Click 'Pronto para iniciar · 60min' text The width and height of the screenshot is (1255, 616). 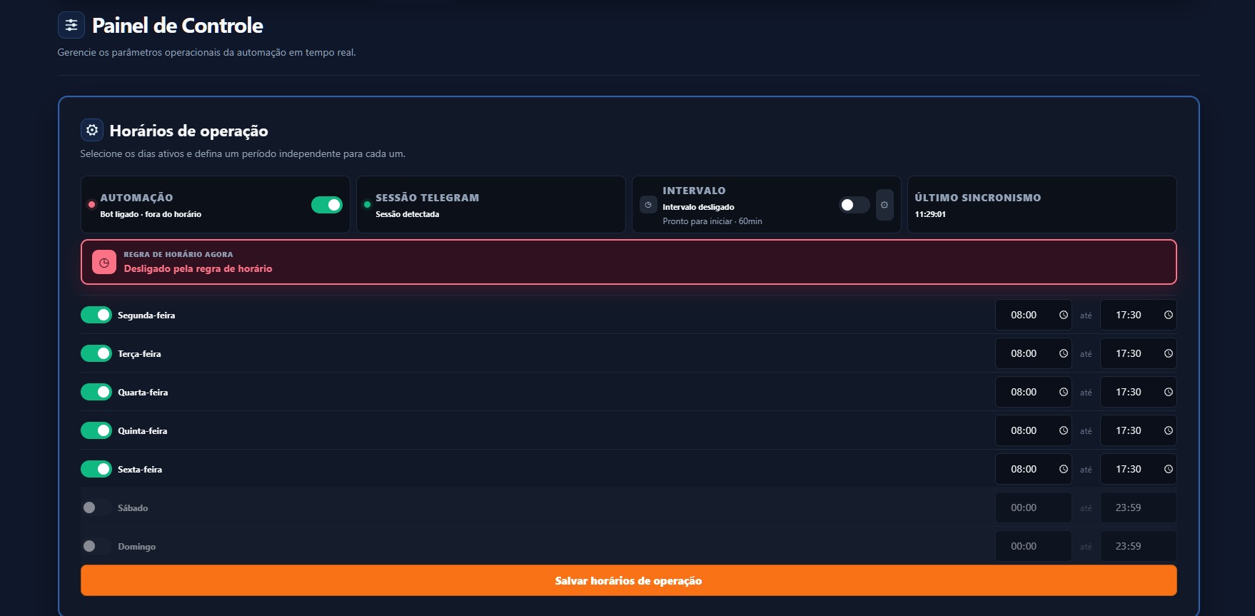click(x=712, y=221)
